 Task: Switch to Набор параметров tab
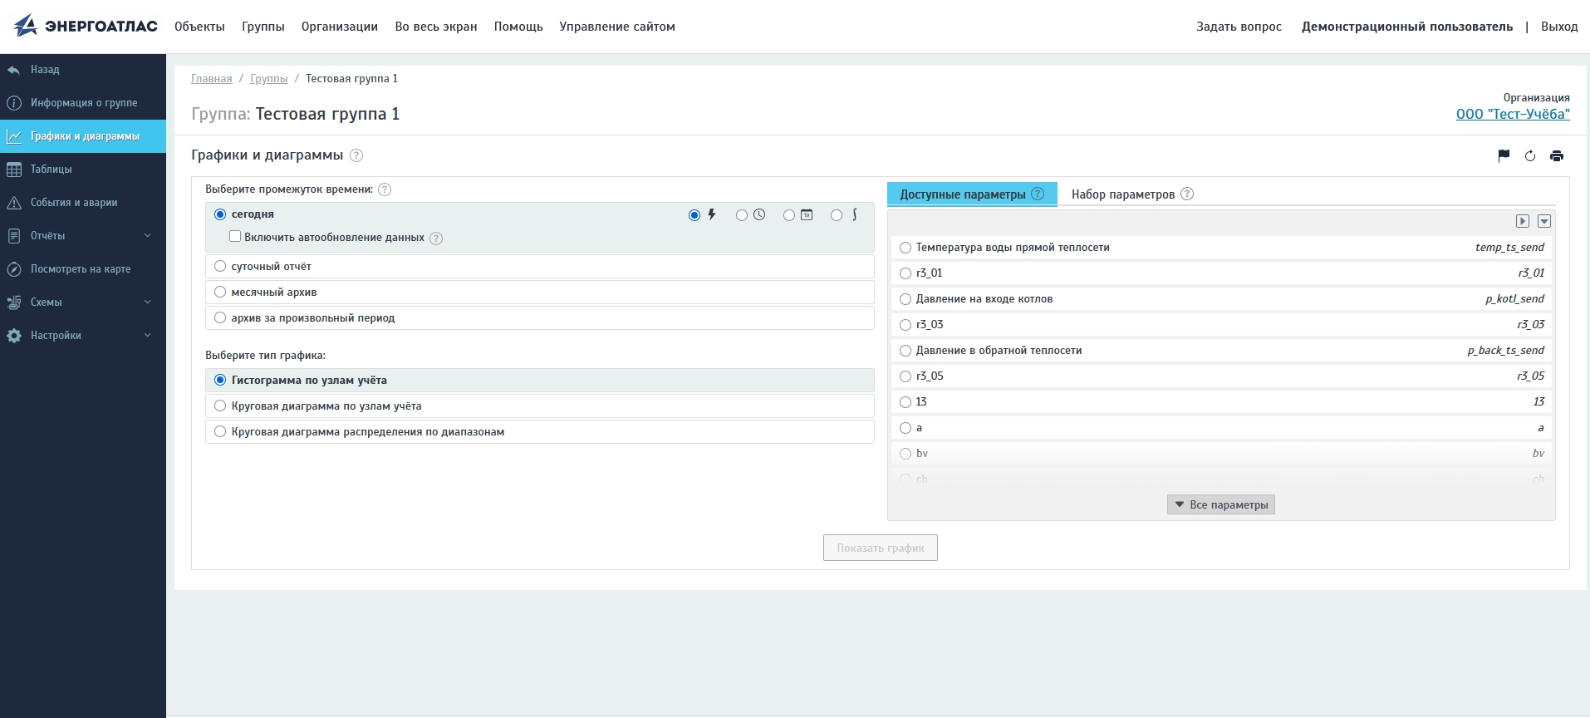coord(1123,194)
